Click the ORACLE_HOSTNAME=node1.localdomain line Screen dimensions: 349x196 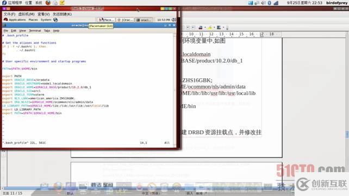click(x=37, y=84)
